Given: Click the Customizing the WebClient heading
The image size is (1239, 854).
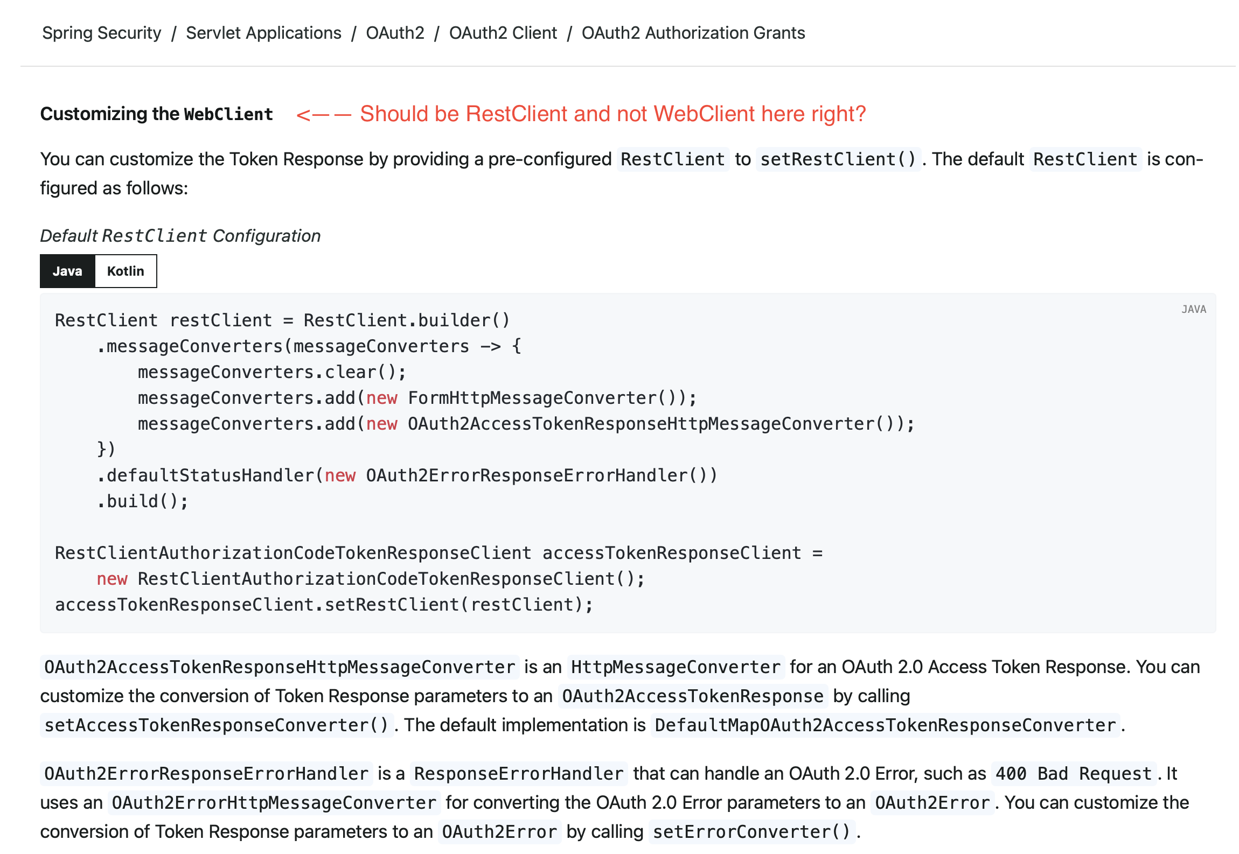Looking at the screenshot, I should [157, 114].
